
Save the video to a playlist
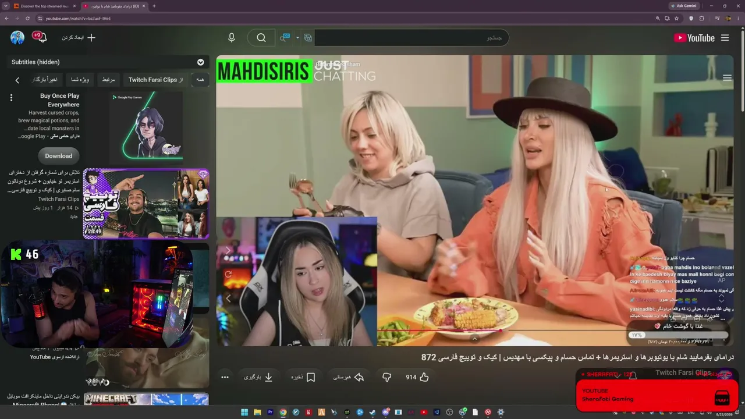tap(303, 377)
